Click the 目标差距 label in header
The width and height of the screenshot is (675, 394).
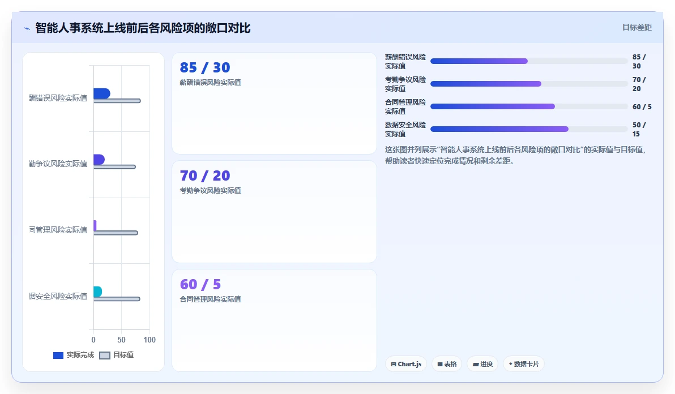pos(636,28)
